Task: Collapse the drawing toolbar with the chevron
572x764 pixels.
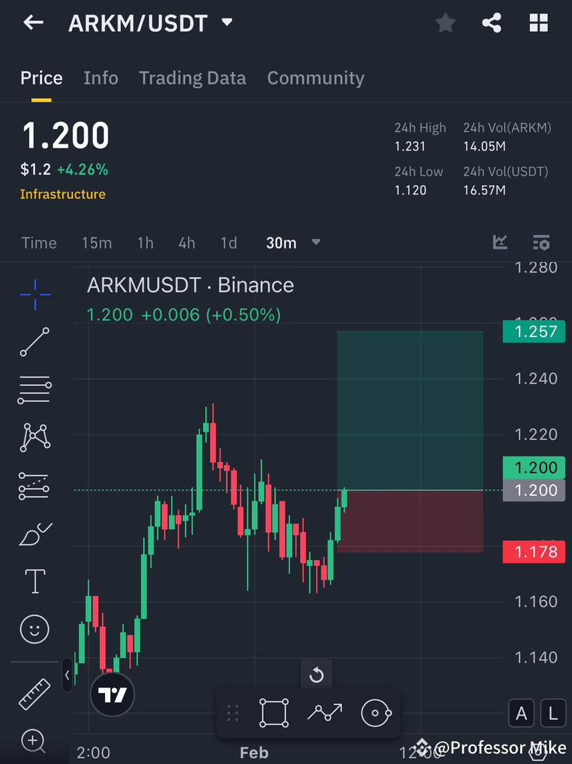Action: [x=66, y=675]
